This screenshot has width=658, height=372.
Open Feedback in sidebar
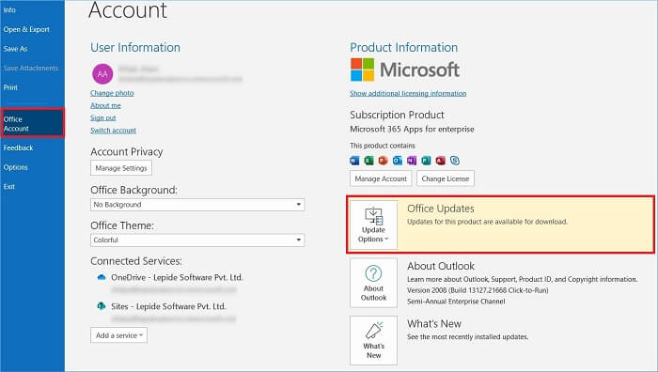click(18, 147)
